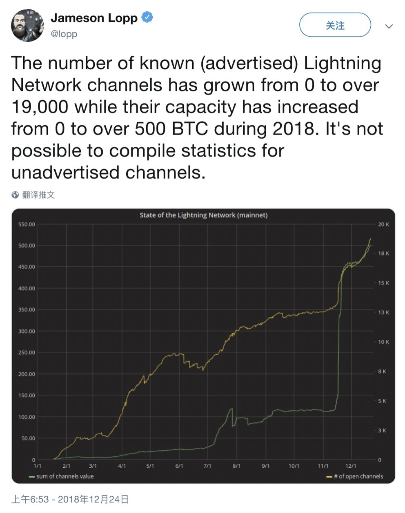Select the 7/1 x-axis date label
The width and height of the screenshot is (405, 513).
pyautogui.click(x=207, y=466)
